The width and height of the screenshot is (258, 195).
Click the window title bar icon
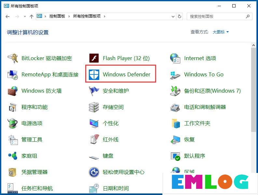click(6, 6)
